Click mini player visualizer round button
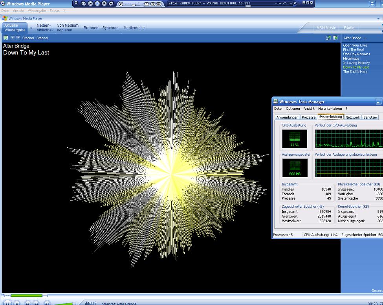The width and height of the screenshot is (383, 305). [295, 4]
